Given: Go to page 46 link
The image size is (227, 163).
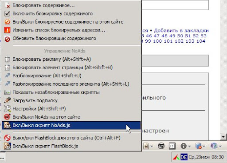Looking at the screenshot, I should tap(149, 36).
